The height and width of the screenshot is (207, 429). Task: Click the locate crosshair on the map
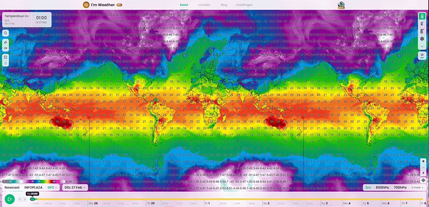(423, 180)
